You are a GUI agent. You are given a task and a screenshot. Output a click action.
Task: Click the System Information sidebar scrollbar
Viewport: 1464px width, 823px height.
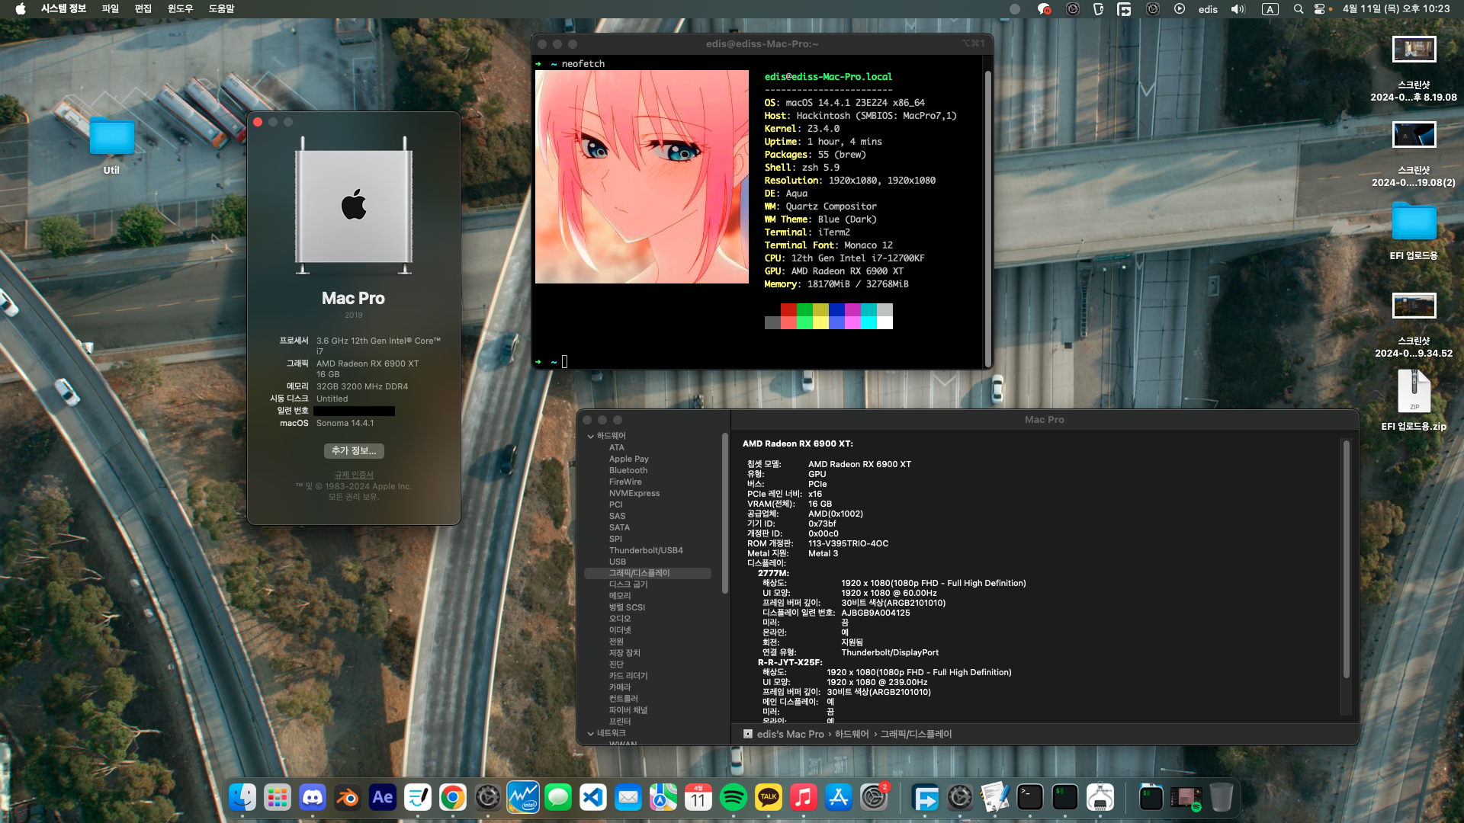[724, 512]
